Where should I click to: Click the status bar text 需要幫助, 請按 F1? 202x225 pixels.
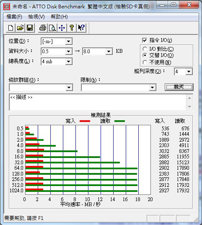(24, 218)
